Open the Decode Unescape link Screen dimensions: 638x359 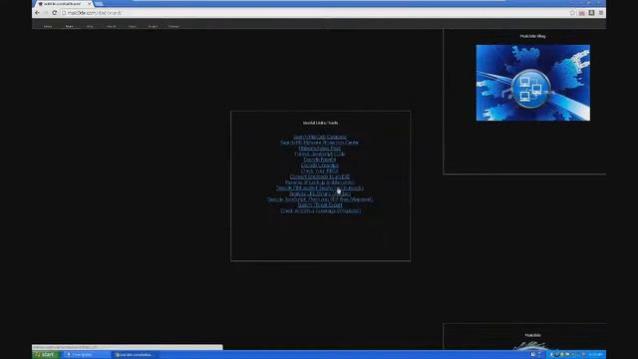tap(320, 166)
